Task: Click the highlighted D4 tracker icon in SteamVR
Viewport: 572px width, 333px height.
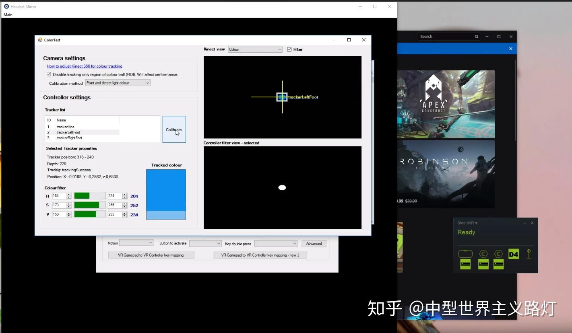Action: click(x=513, y=254)
